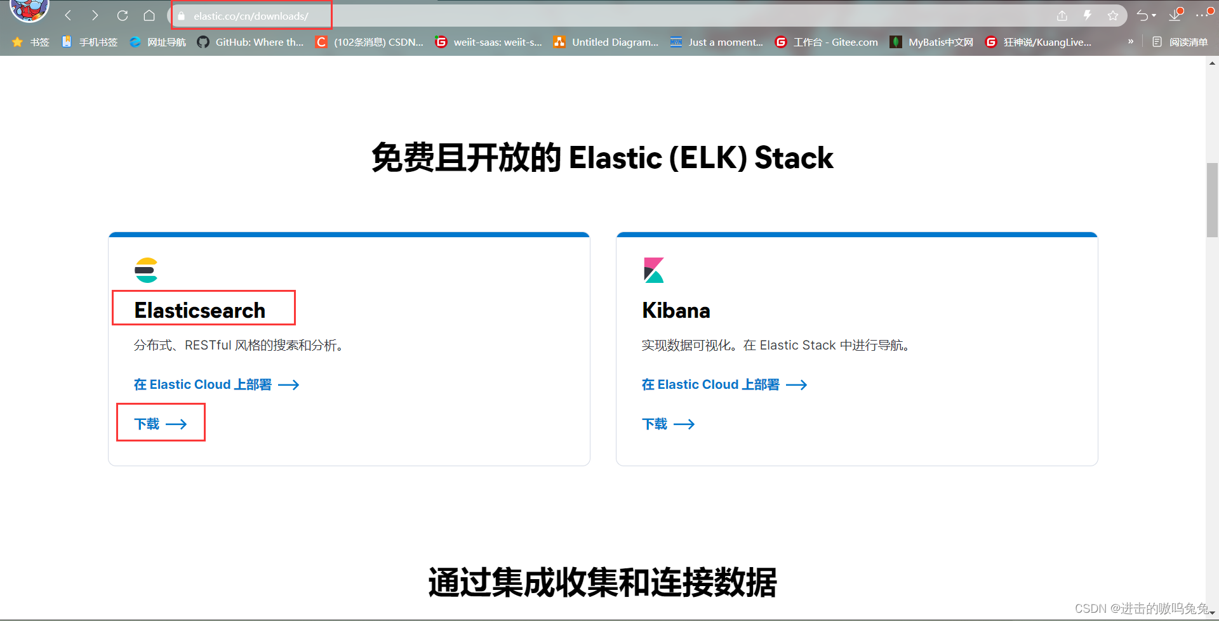This screenshot has height=621, width=1219.
Task: Click the address bar URL elastic.co/cn/downloads/
Action: [x=251, y=16]
